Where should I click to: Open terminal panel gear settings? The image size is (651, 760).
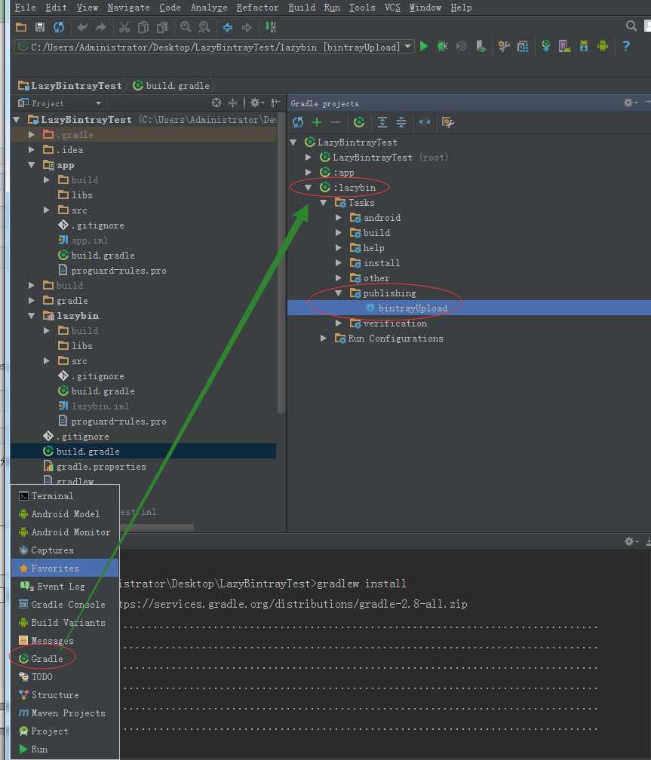(x=630, y=541)
